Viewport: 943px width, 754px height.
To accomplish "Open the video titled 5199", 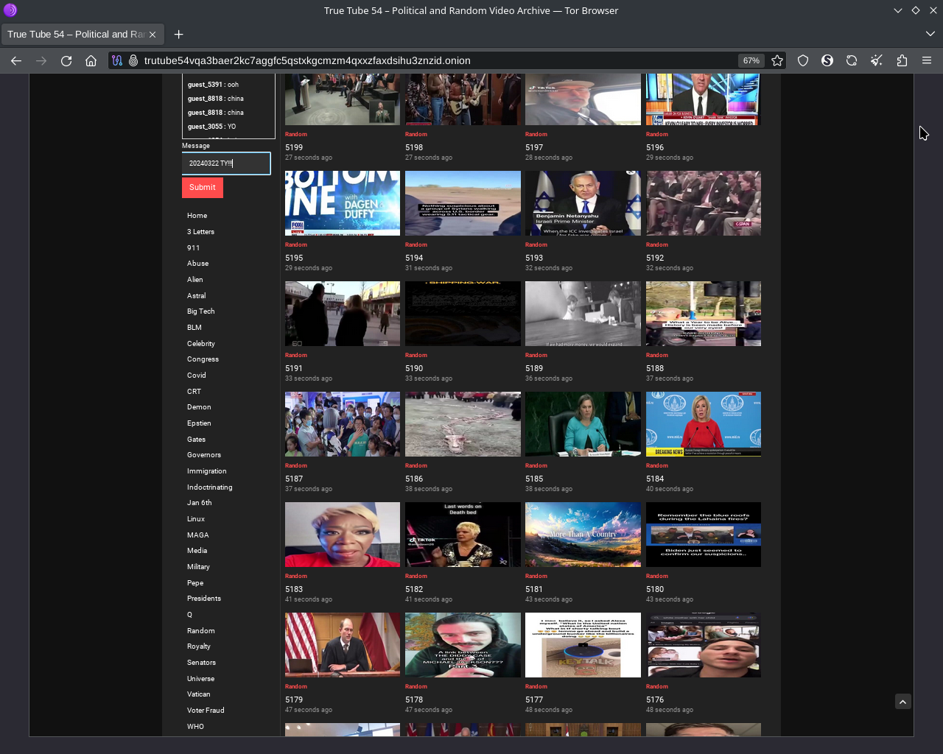I will (x=294, y=147).
